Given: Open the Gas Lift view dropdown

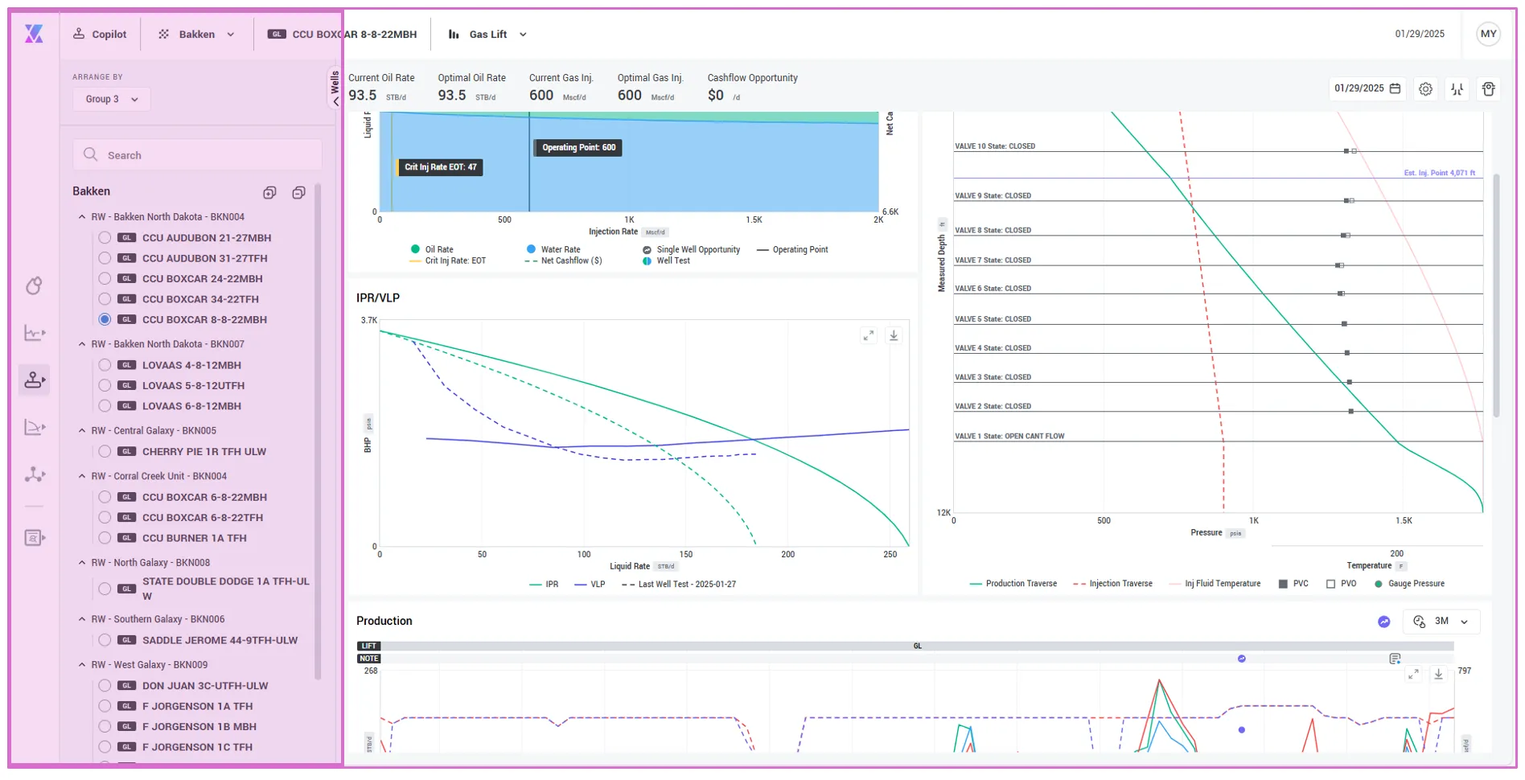Looking at the screenshot, I should point(487,34).
